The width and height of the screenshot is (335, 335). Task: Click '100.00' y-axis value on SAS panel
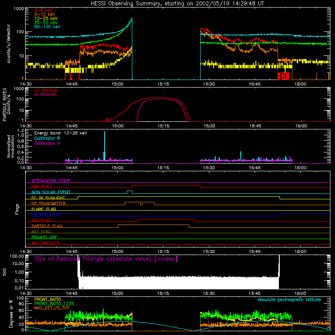(x=17, y=256)
